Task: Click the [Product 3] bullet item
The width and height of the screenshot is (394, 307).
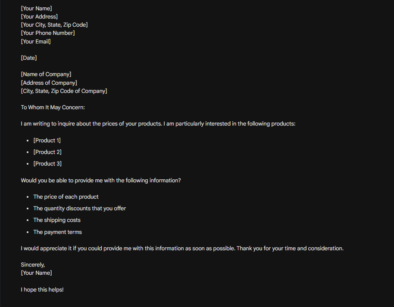Action: (47, 164)
